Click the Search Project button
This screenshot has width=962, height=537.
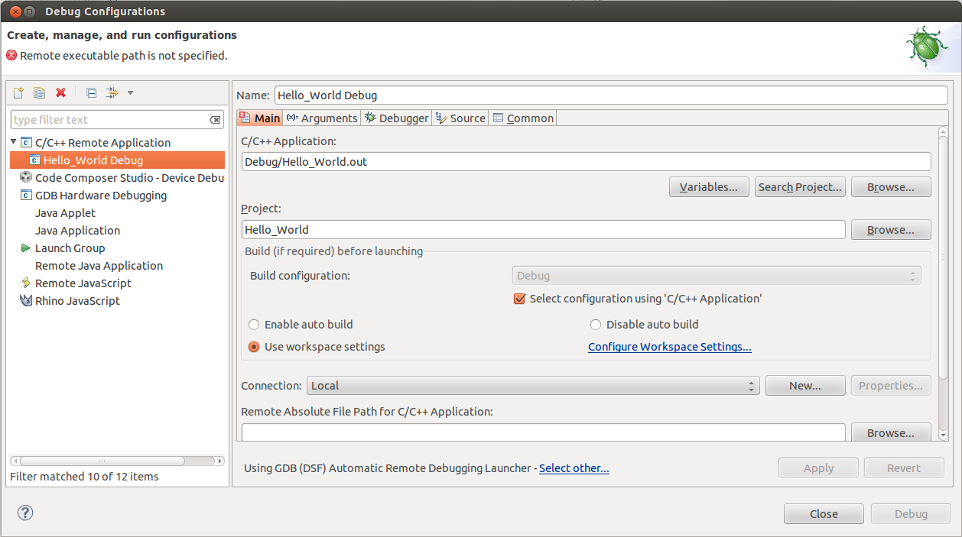799,186
